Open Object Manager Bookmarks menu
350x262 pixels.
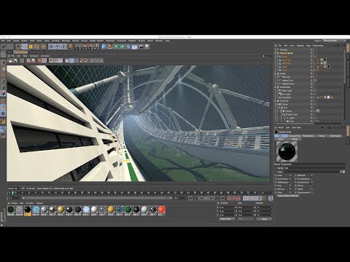318,46
